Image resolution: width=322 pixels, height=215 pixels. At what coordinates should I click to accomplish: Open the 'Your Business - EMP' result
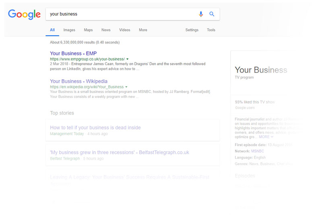73,54
